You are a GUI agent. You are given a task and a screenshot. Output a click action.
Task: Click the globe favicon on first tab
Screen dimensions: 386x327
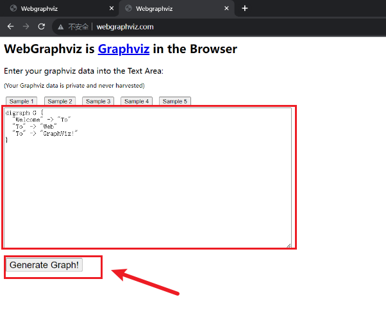pyautogui.click(x=13, y=8)
